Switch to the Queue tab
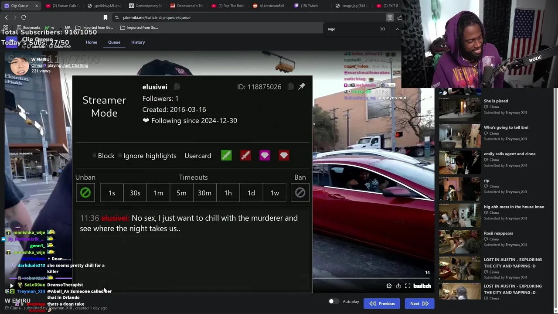This screenshot has height=314, width=558. (114, 42)
